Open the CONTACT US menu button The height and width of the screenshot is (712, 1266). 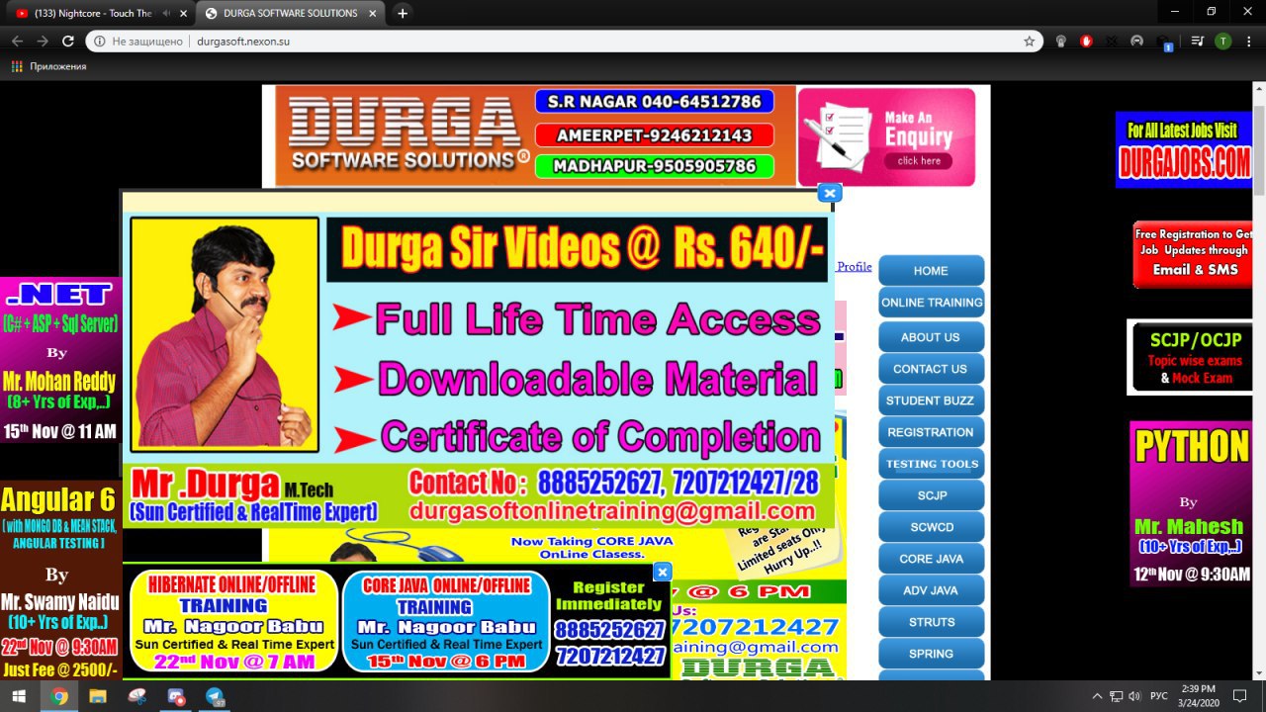pyautogui.click(x=931, y=369)
